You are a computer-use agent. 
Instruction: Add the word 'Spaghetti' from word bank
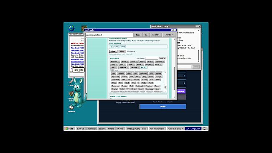click(143, 74)
